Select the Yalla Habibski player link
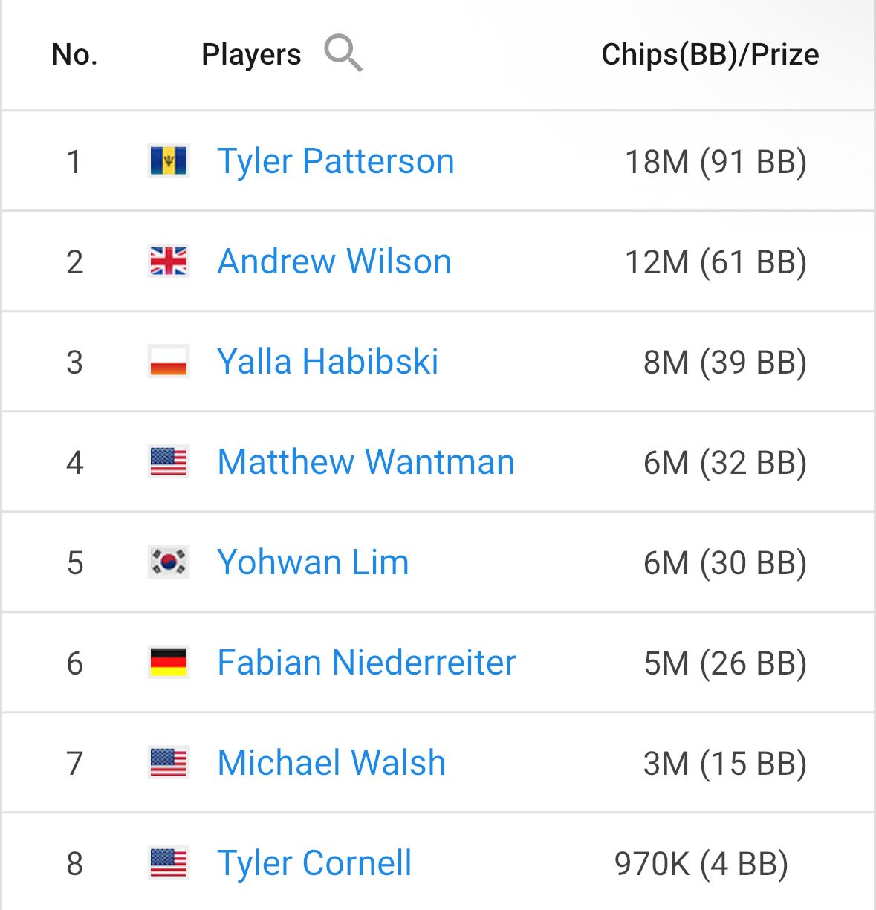 [327, 362]
